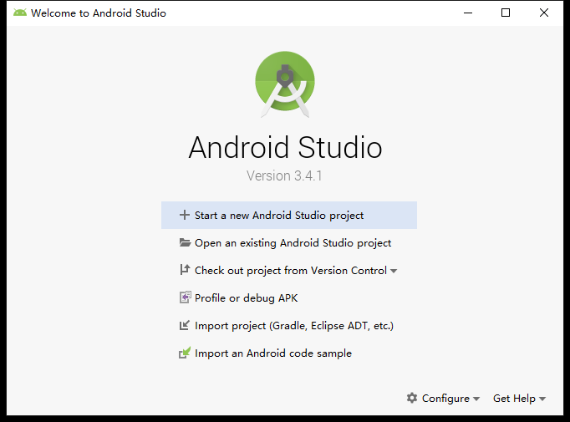Click the Android icon in title bar

[19, 13]
